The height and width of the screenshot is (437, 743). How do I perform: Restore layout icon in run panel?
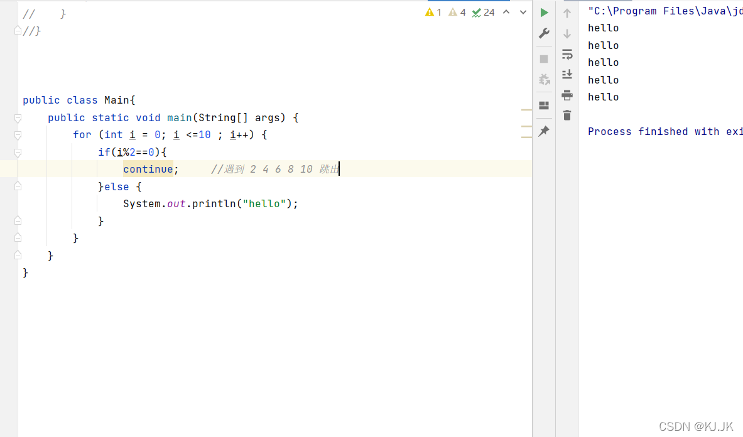[544, 105]
